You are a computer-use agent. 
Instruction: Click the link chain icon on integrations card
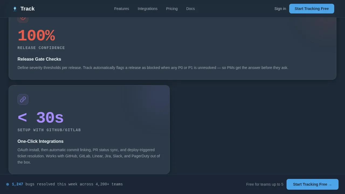tap(23, 99)
